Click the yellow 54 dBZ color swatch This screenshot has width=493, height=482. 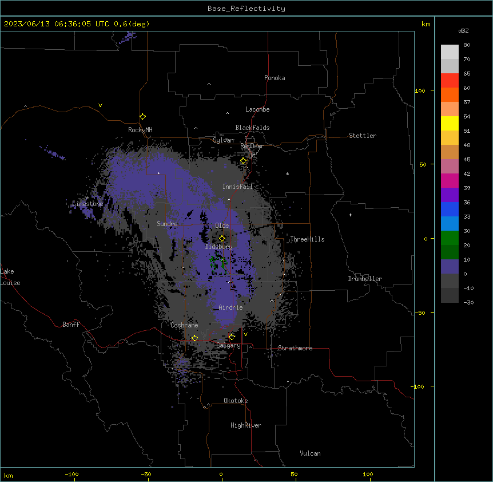450,123
